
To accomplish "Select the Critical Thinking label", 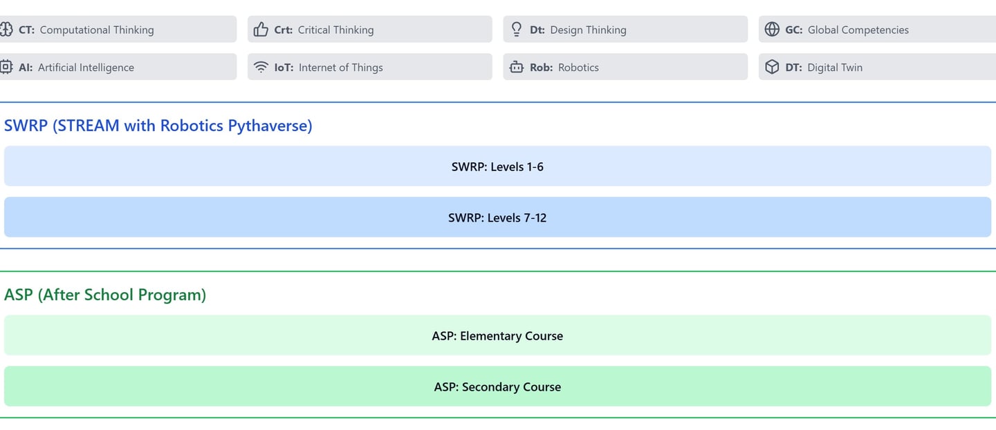I will click(335, 30).
